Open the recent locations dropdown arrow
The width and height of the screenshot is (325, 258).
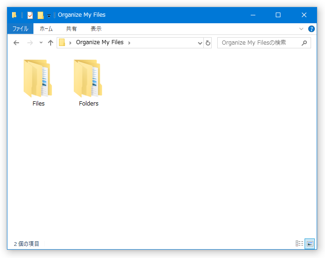[41, 43]
